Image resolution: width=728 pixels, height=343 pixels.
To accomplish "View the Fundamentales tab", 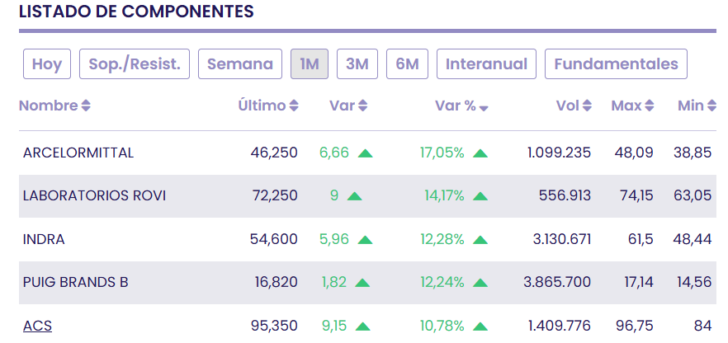I will (616, 64).
